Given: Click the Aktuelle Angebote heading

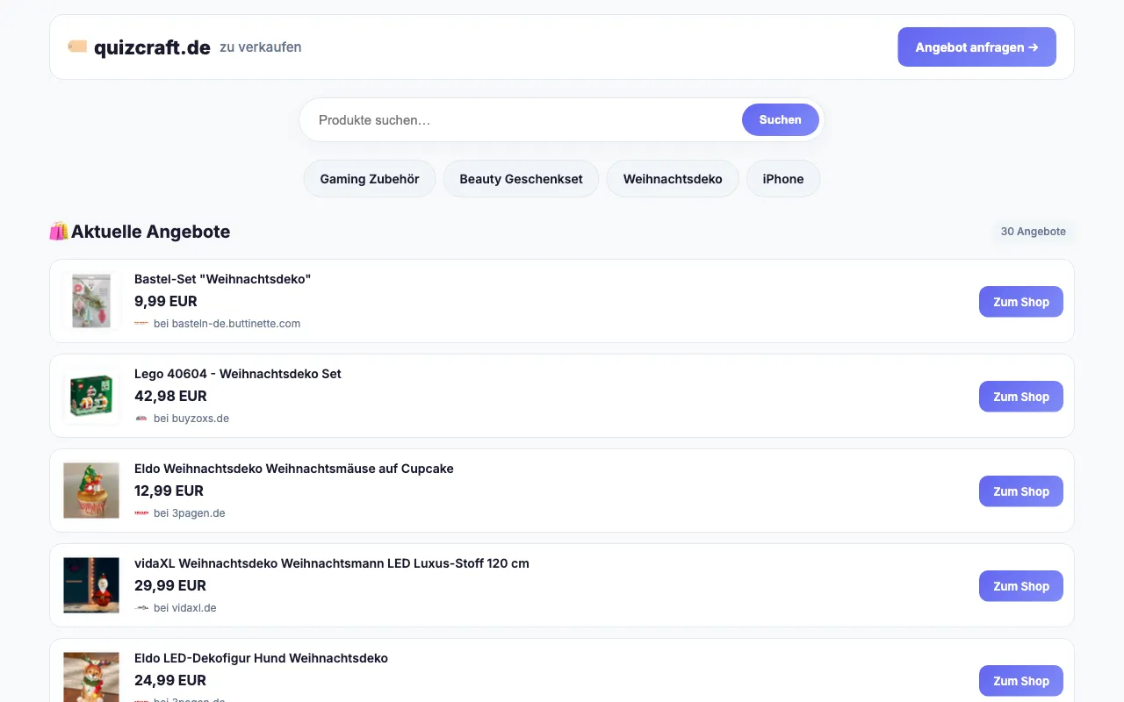Looking at the screenshot, I should click(x=150, y=232).
